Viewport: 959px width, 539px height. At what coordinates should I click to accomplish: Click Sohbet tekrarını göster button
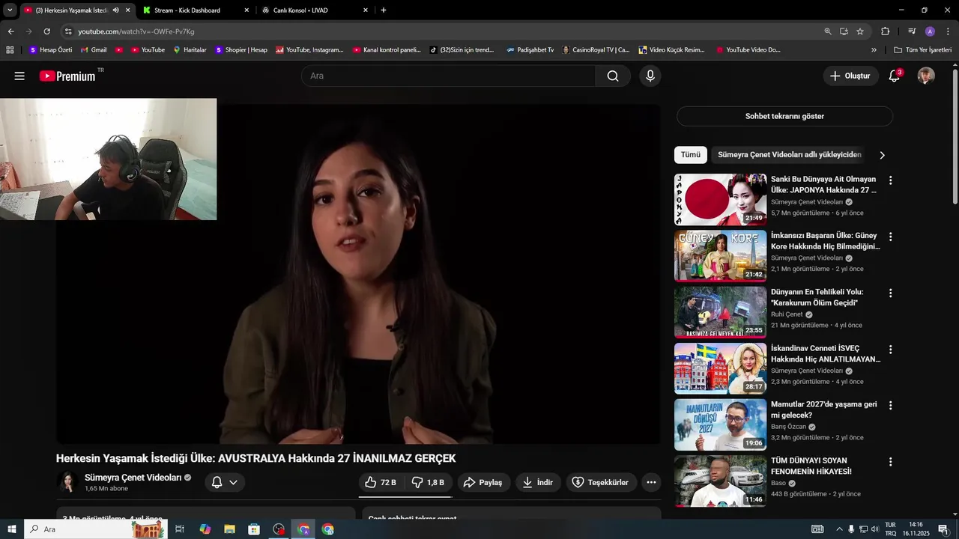point(784,116)
